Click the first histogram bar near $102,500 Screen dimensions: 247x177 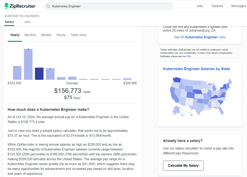pos(17,73)
